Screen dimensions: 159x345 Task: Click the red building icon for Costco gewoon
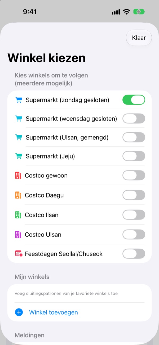click(18, 175)
